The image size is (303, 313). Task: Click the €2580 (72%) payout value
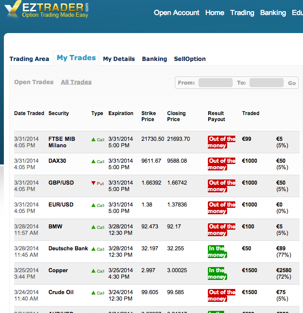coord(284,273)
